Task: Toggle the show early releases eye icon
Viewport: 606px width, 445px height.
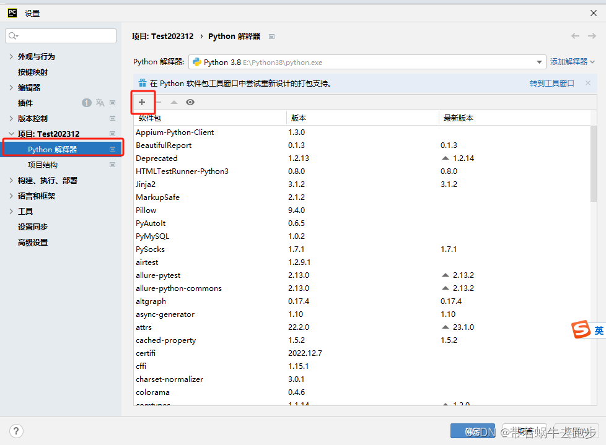Action: point(190,102)
